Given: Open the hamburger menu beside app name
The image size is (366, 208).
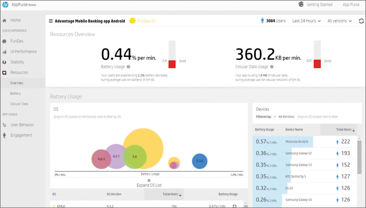Looking at the screenshot, I should (51, 21).
